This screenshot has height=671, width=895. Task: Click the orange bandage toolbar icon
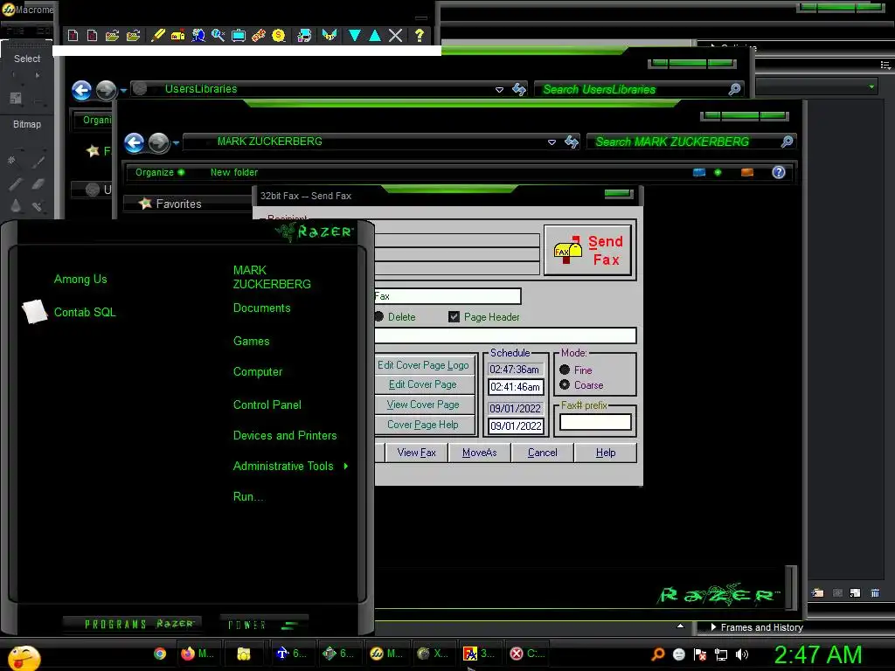point(259,35)
